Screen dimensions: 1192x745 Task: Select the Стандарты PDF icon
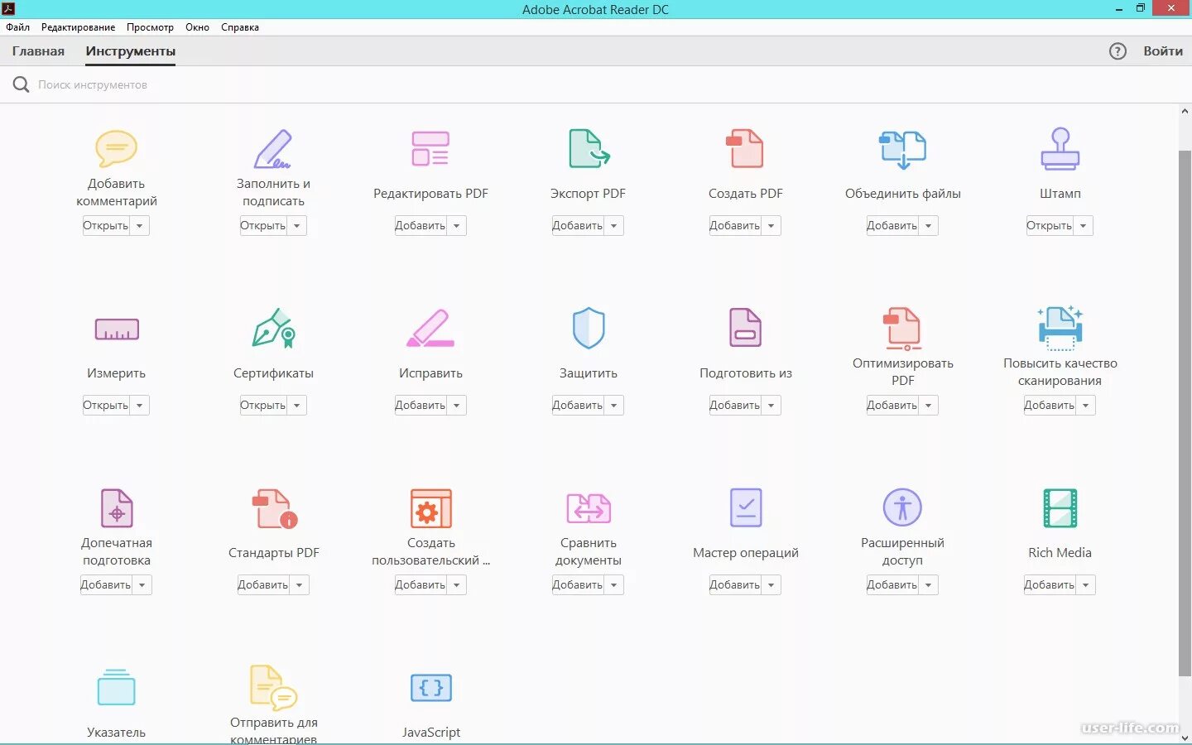274,508
